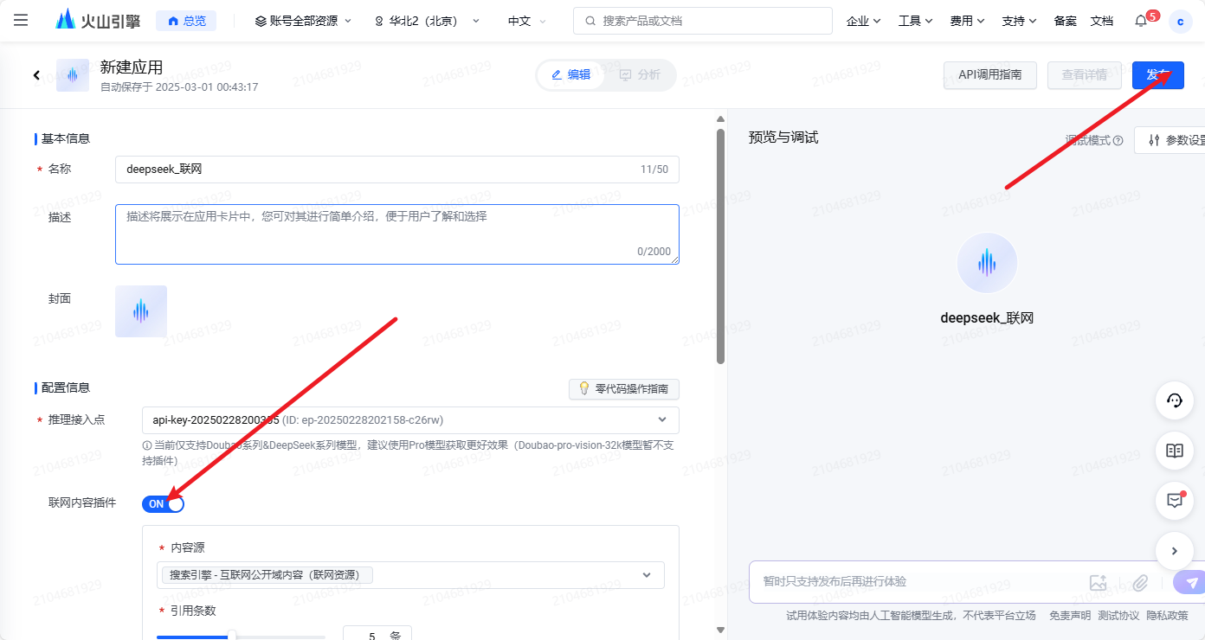Image resolution: width=1205 pixels, height=640 pixels.
Task: Click into the 描述 textarea
Action: pyautogui.click(x=397, y=234)
